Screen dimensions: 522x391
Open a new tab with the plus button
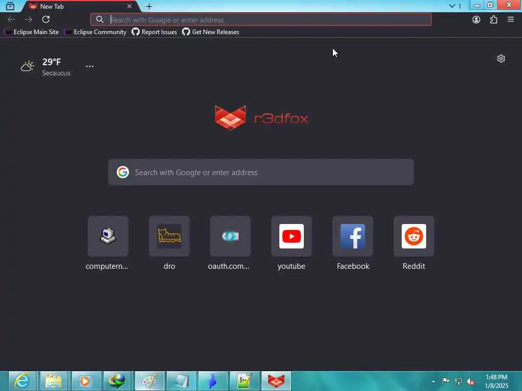149,6
